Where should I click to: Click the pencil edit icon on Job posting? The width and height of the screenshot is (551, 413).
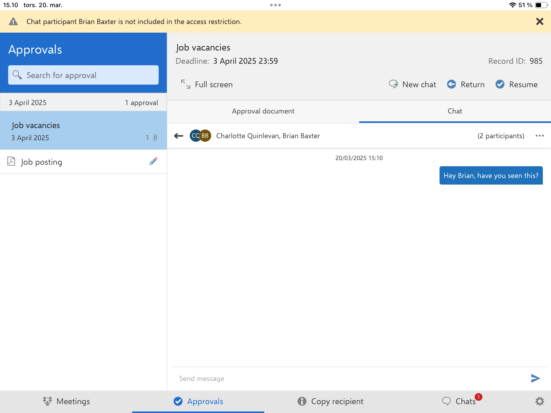pos(153,162)
